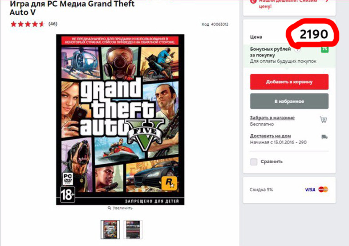This screenshot has width=349, height=246.
Task: Open the Забрать в магазине link
Action: [x=272, y=117]
